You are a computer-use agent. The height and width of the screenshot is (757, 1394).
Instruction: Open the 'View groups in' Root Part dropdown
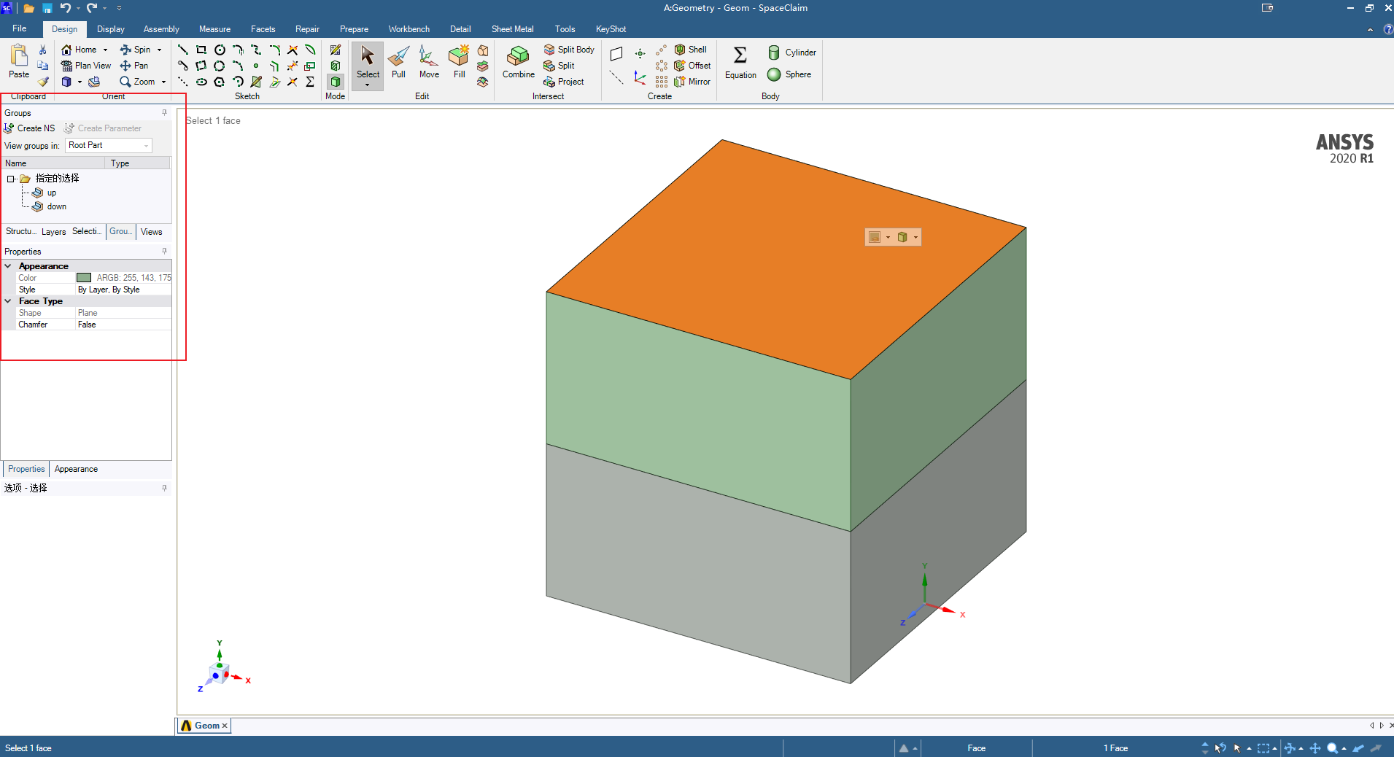pyautogui.click(x=109, y=145)
